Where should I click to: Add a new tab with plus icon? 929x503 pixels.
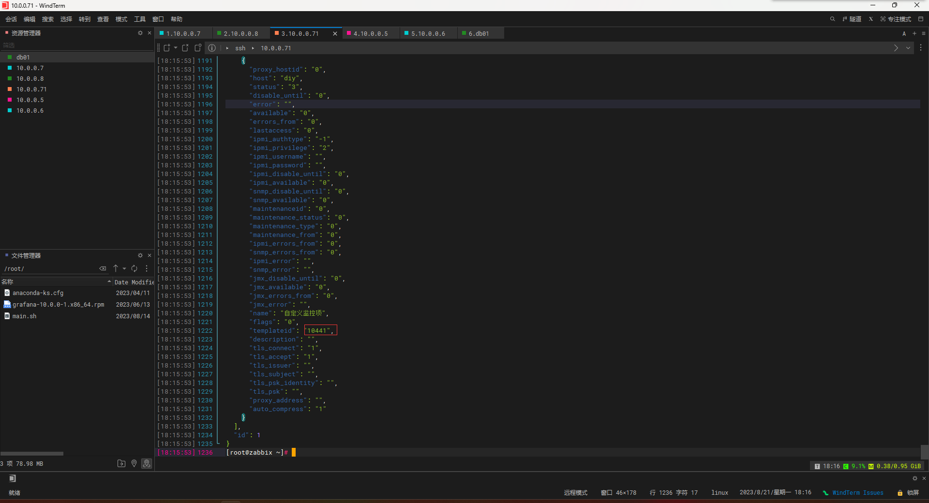tap(914, 33)
